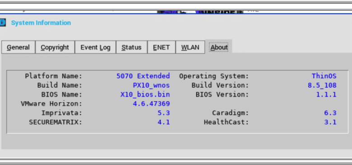
Task: Select the 8.5_108 build version value
Action: [322, 85]
